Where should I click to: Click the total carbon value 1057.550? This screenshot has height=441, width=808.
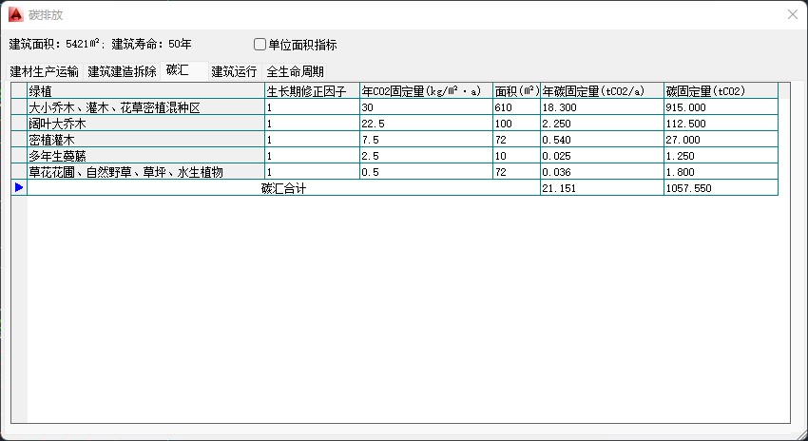click(720, 189)
